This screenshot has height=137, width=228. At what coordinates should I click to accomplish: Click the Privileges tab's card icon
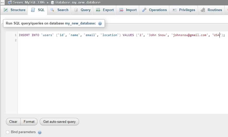point(174,10)
